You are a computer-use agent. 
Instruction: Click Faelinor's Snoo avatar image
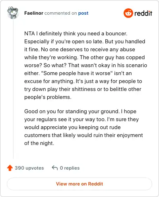(x=13, y=13)
